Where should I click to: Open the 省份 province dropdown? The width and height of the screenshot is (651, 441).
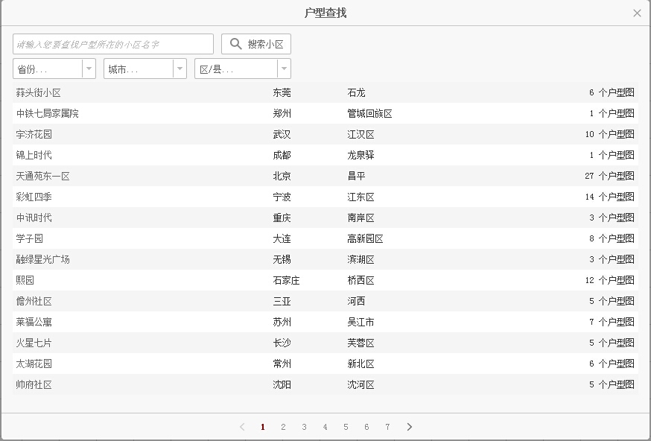pos(54,69)
